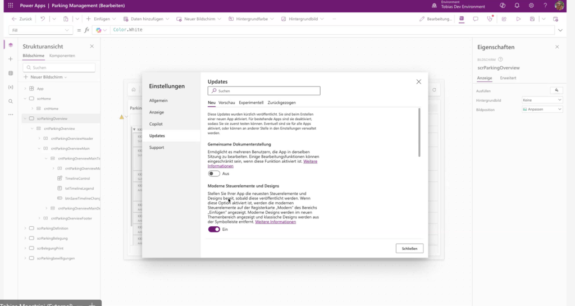Expand the App node in tree view

tap(25, 89)
